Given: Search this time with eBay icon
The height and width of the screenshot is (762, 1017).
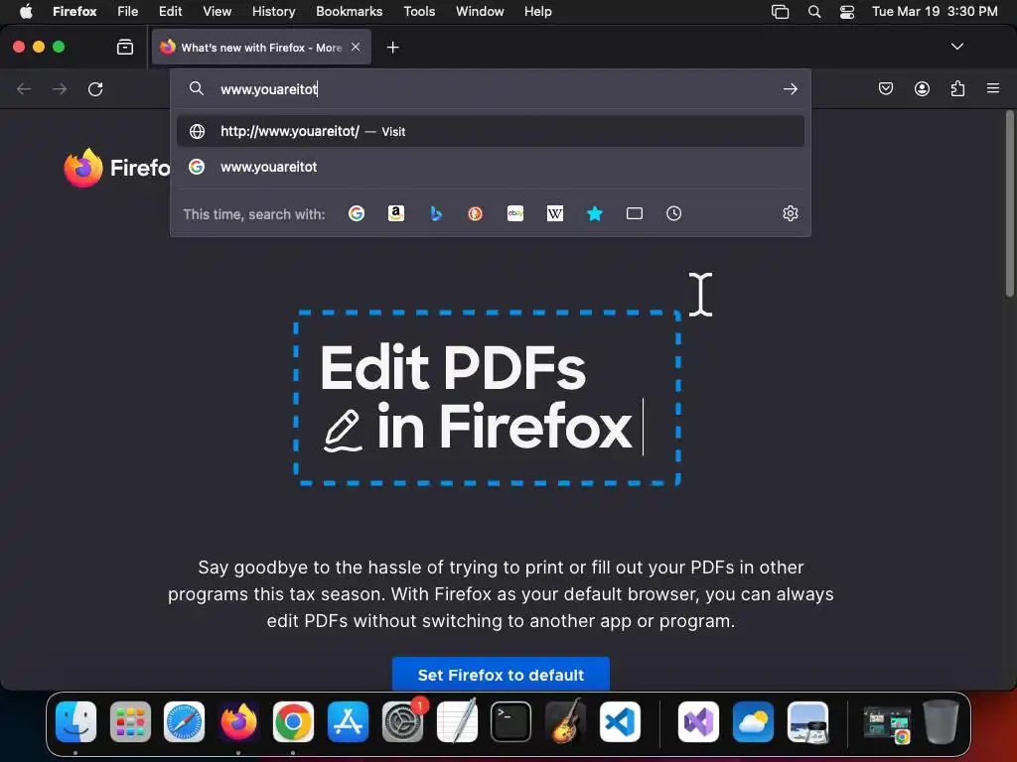Looking at the screenshot, I should (x=515, y=213).
